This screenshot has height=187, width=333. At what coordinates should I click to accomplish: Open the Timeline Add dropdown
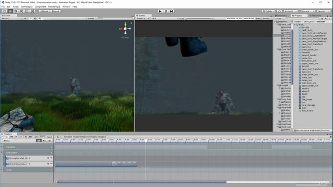[6, 140]
